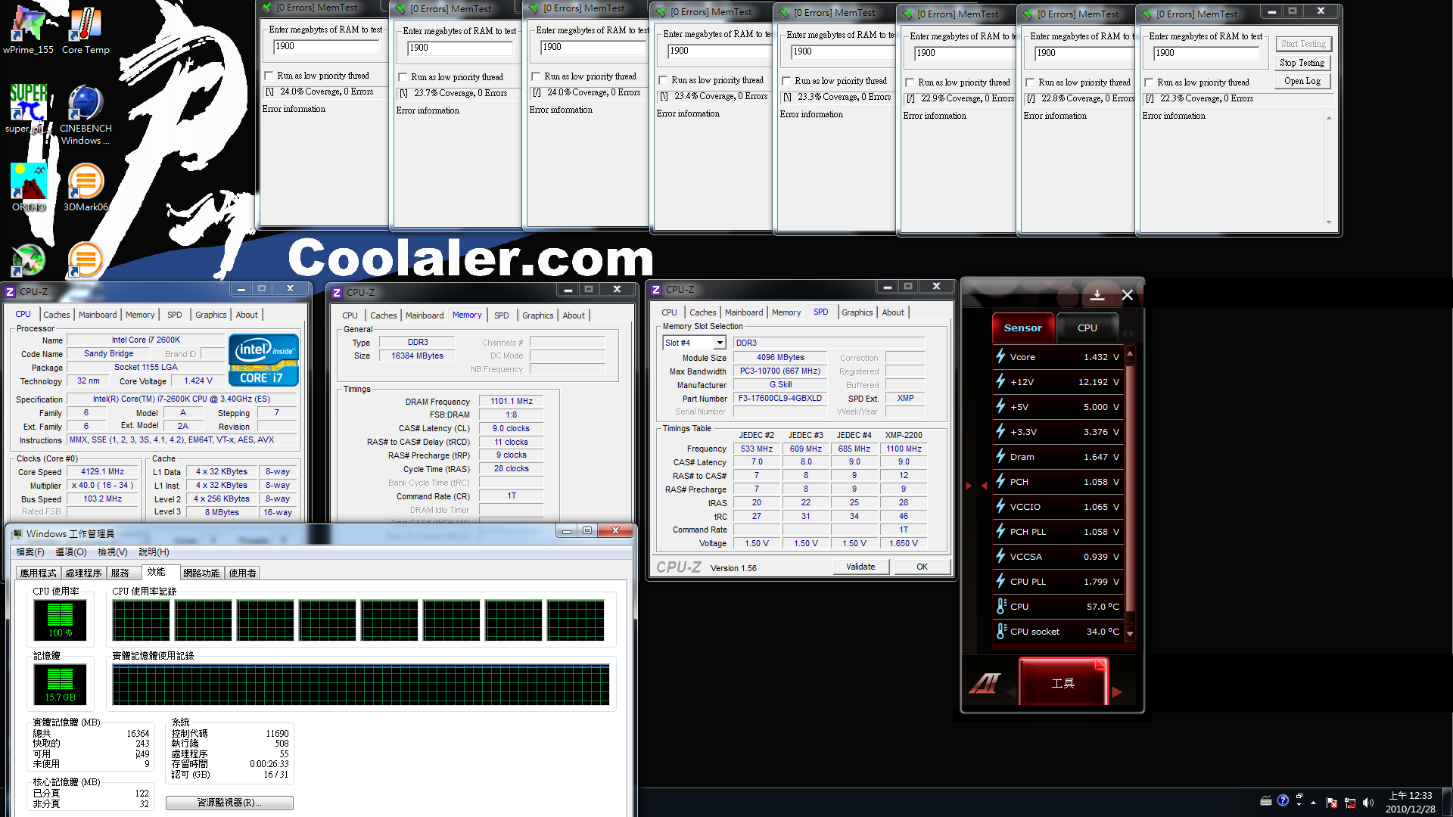Enable low priority thread in 22.8% coverage MemTest

pos(1030,82)
